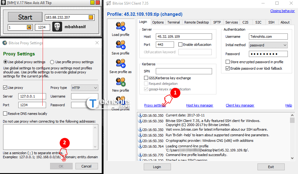Click OK in Proxy Settings dialog
Screen dimensions: 298x174
click(x=61, y=166)
